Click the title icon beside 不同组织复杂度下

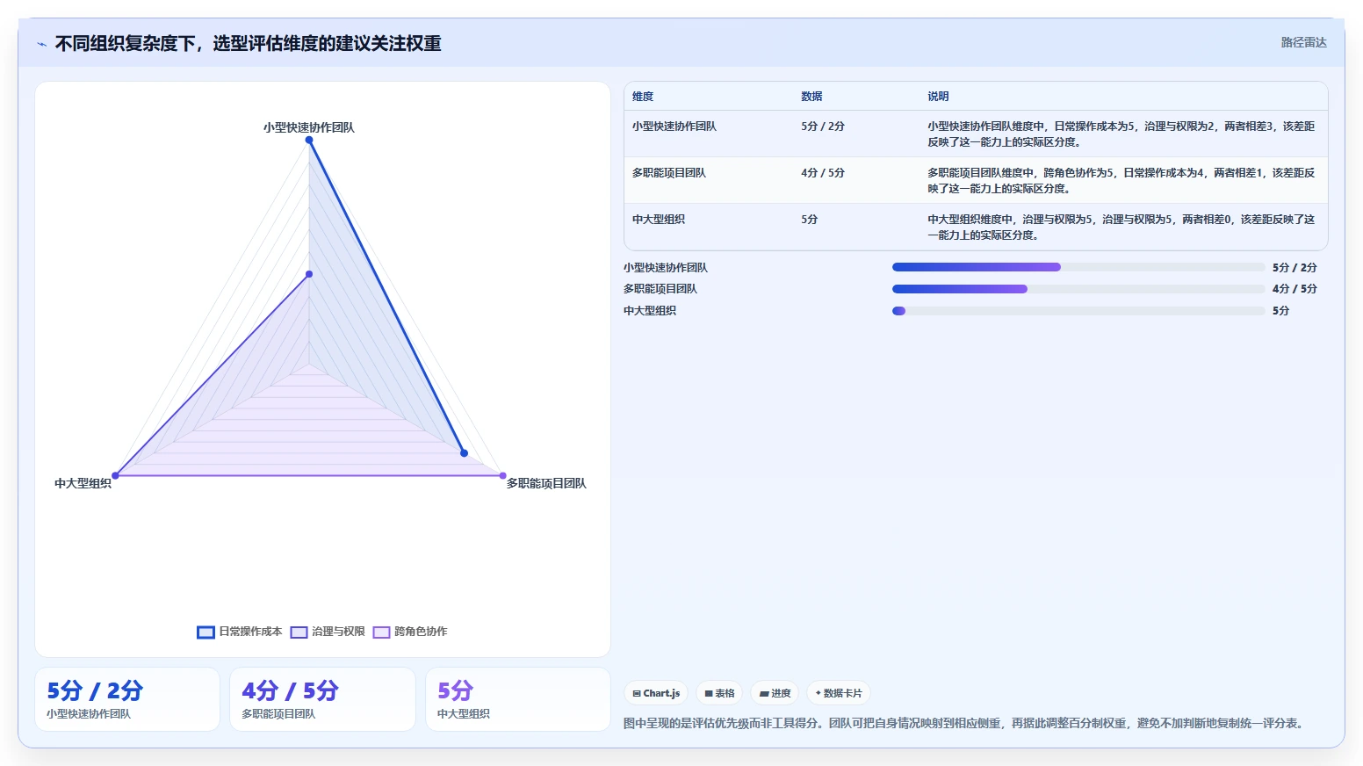coord(41,44)
